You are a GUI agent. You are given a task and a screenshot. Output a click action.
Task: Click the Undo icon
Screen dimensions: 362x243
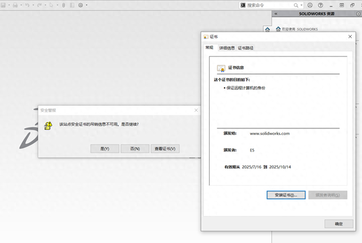[x=27, y=5]
